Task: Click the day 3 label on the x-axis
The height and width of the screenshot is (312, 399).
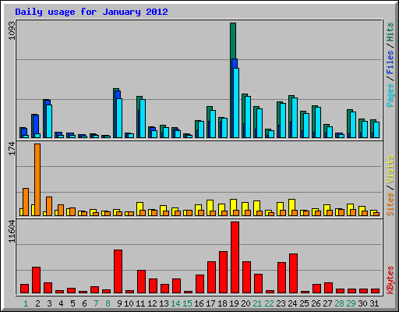Action: click(49, 303)
